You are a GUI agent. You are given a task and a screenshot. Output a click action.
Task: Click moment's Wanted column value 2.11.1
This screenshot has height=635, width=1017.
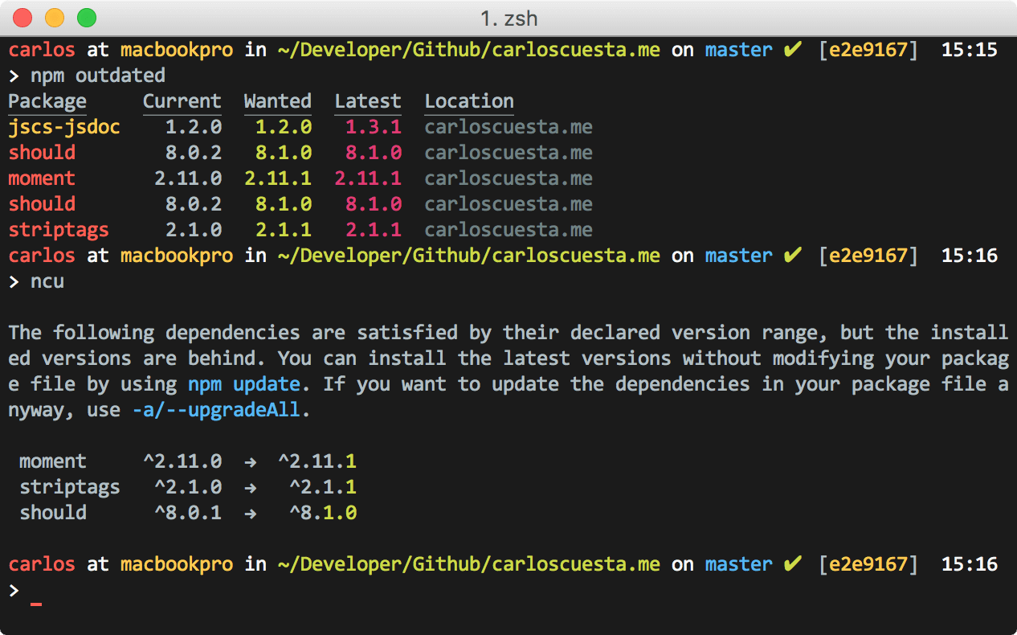pyautogui.click(x=278, y=178)
